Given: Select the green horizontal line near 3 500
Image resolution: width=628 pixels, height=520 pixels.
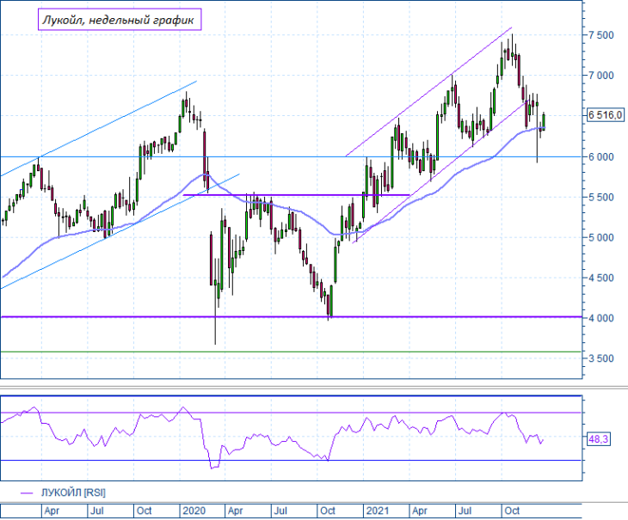Looking at the screenshot, I should [291, 352].
